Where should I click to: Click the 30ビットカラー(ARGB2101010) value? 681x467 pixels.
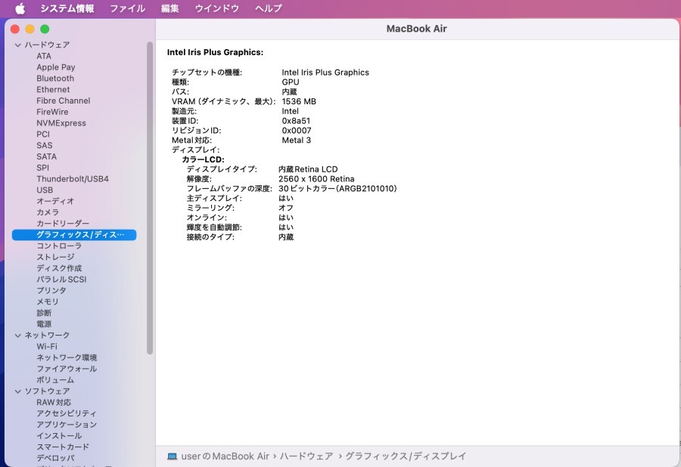[337, 189]
